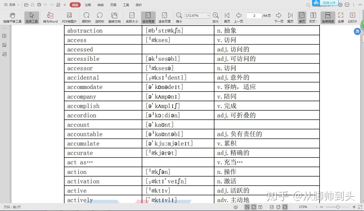Toggle fit width mode (适合宽度) in the toolbar

148,17
